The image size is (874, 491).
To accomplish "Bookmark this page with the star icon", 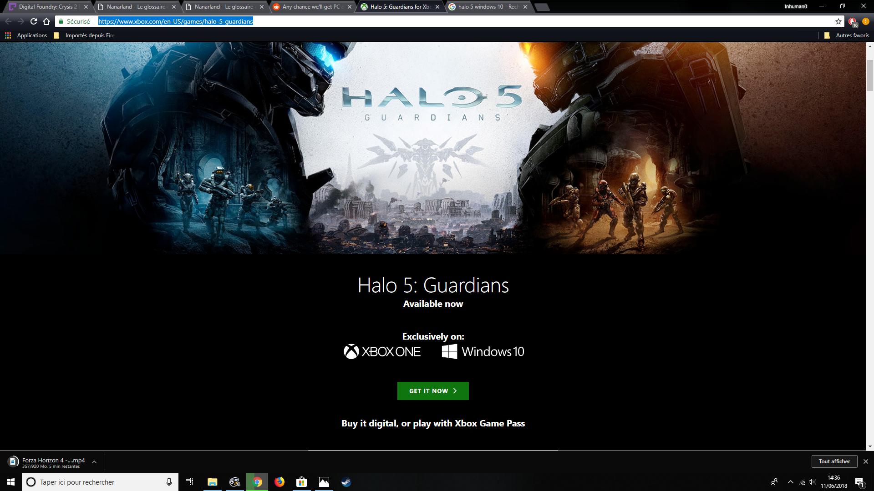I will (838, 21).
